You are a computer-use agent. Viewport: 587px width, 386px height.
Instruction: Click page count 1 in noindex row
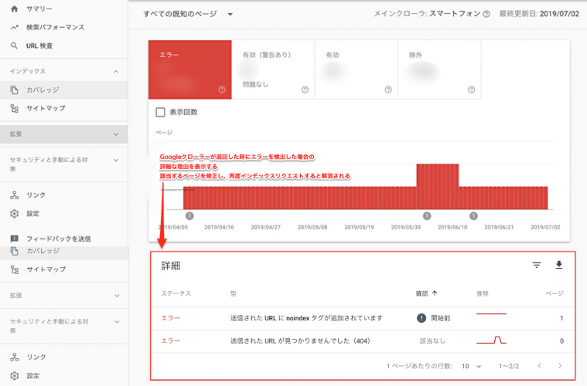(561, 318)
